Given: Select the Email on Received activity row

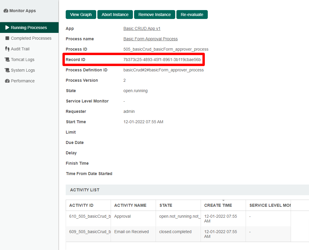Looking at the screenshot, I should [131, 232].
